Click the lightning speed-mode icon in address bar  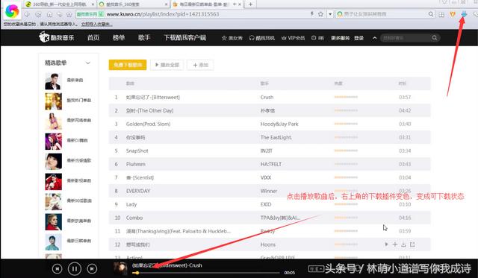click(x=312, y=14)
